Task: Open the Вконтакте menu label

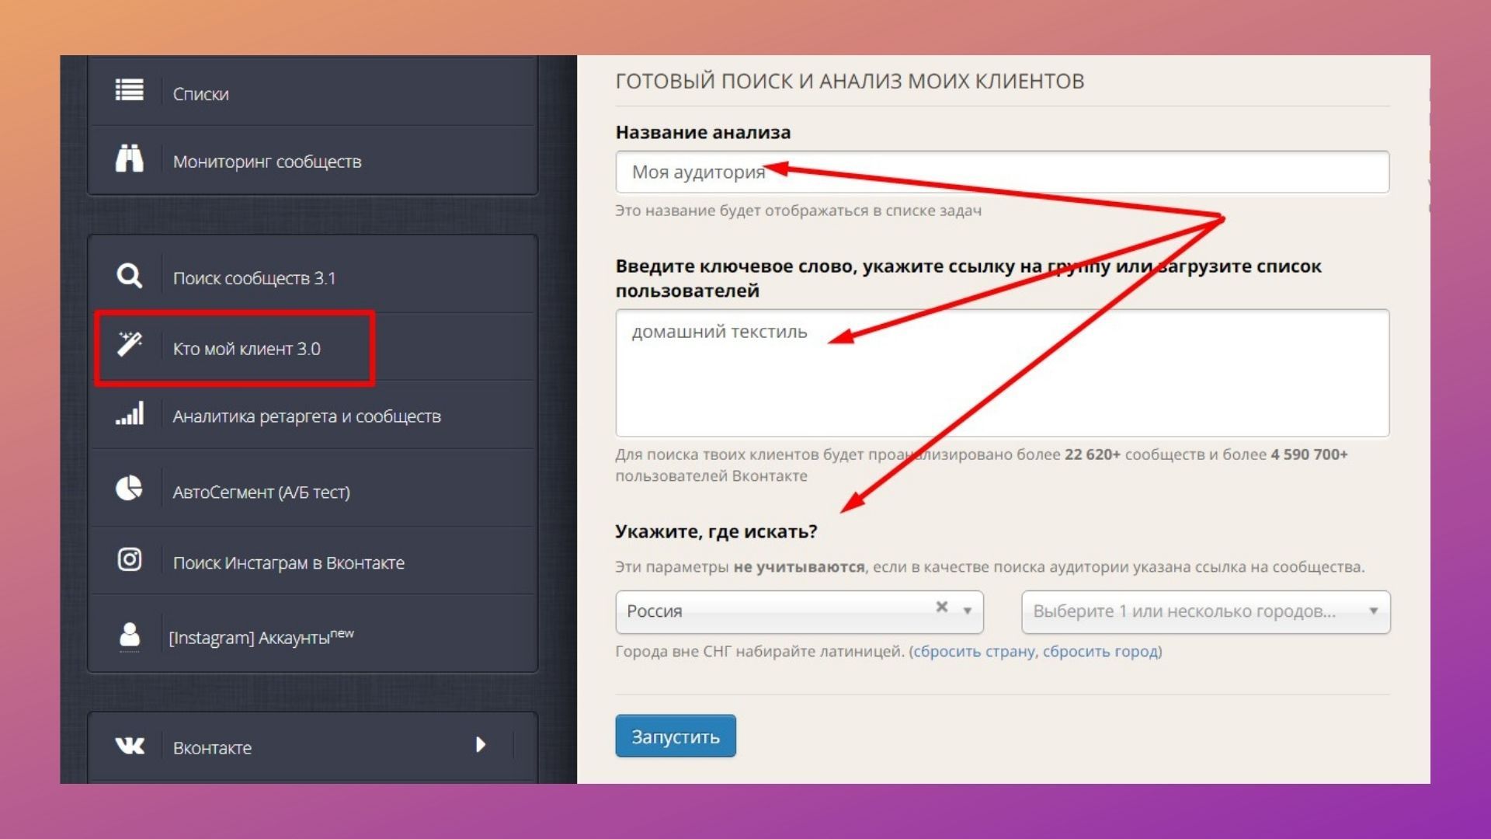Action: point(212,748)
